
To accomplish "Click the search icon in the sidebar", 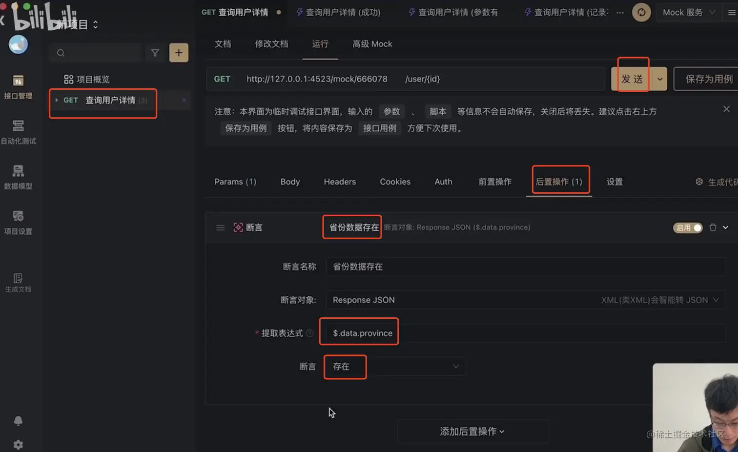I will point(61,53).
